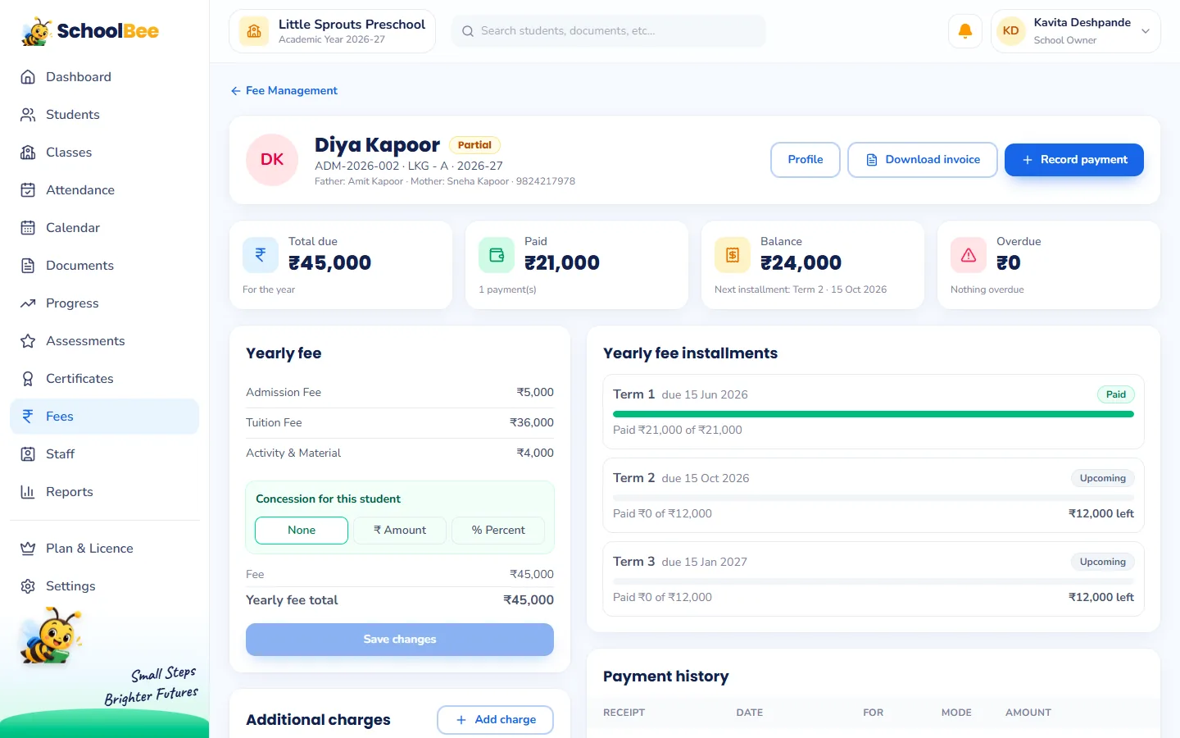The height and width of the screenshot is (738, 1180).
Task: Open Attendance menu item
Action: pyautogui.click(x=104, y=190)
